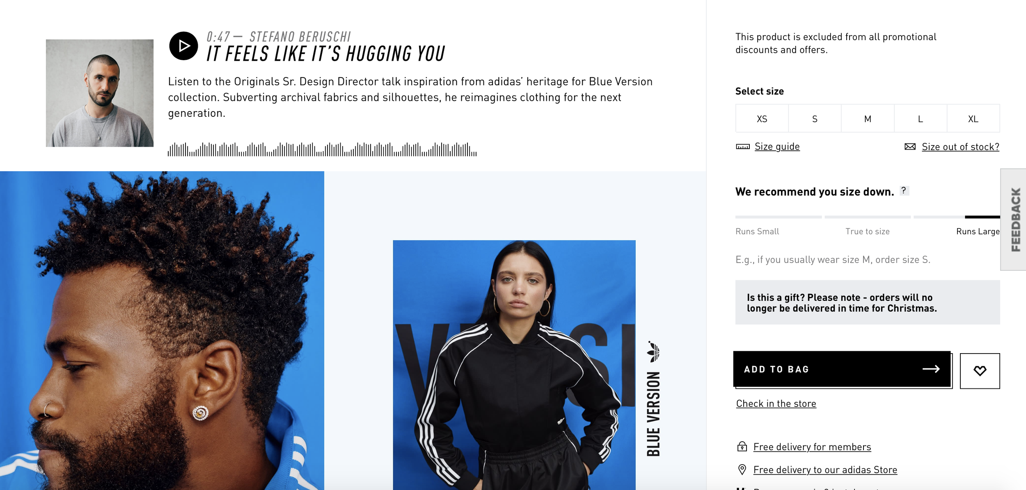Select size XL
This screenshot has width=1026, height=490.
coord(973,118)
